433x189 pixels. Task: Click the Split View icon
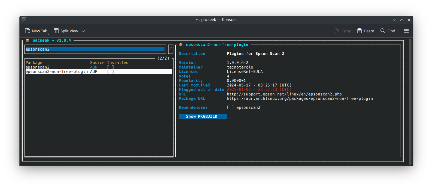tap(56, 31)
